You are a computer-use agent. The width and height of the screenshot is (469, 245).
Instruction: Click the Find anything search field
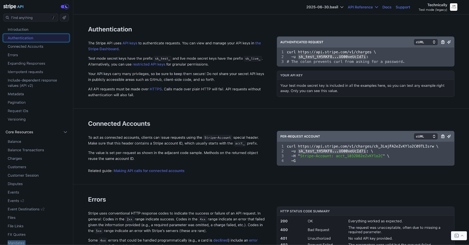tap(31, 18)
